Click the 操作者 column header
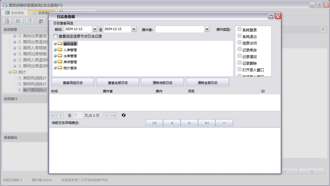330x186 pixels. click(127, 91)
